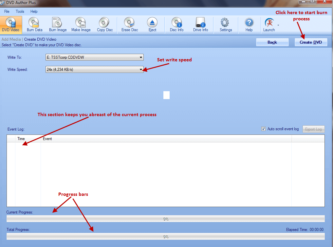The width and height of the screenshot is (333, 247).
Task: Open the Burn Image tool
Action: tap(58, 25)
